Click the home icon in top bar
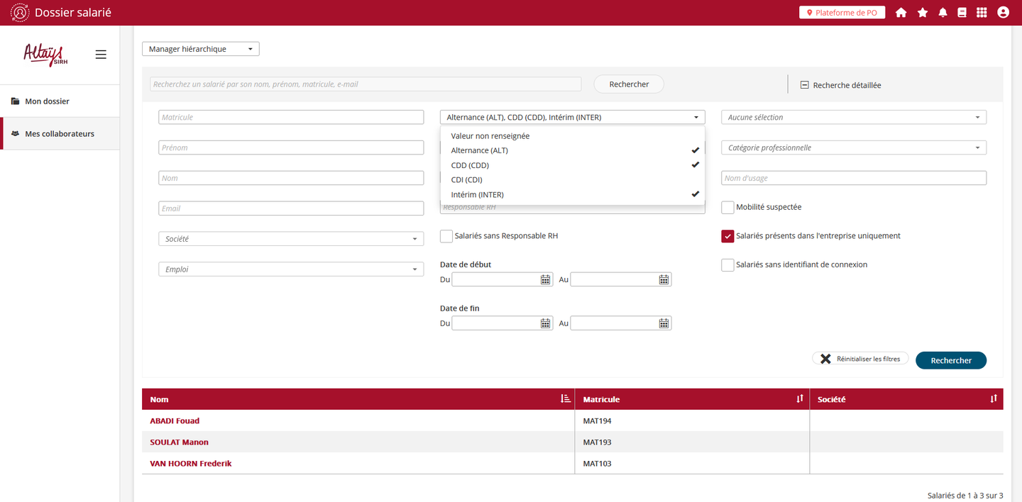Screen dimensions: 1022x502 pos(901,13)
